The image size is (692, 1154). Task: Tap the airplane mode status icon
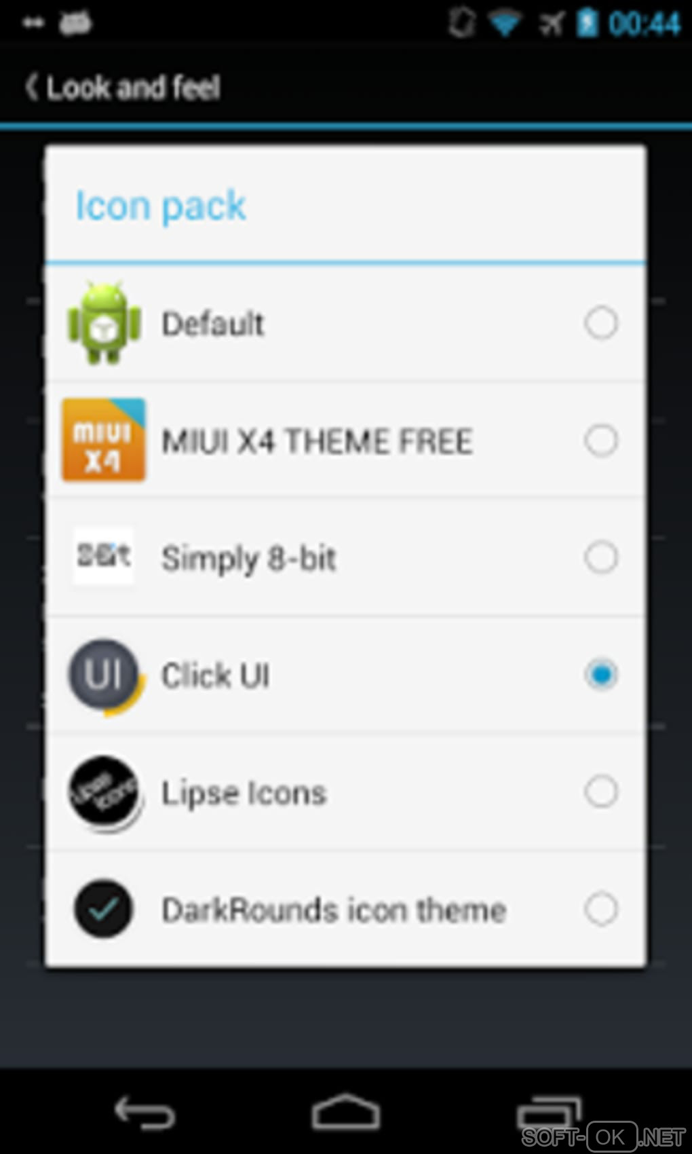click(552, 24)
